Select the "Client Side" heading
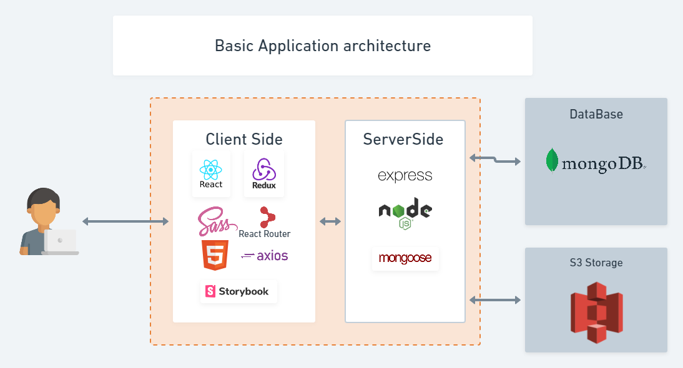 (x=244, y=139)
